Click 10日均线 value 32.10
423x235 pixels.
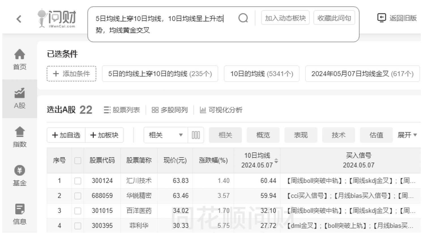tap(268, 211)
